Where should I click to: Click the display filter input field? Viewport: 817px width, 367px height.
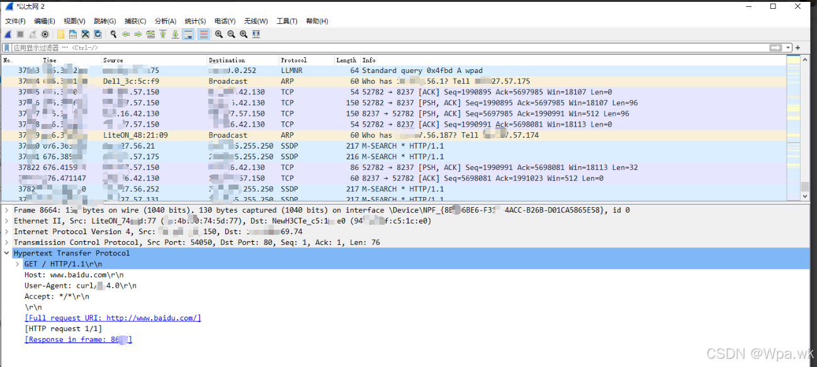(390, 48)
